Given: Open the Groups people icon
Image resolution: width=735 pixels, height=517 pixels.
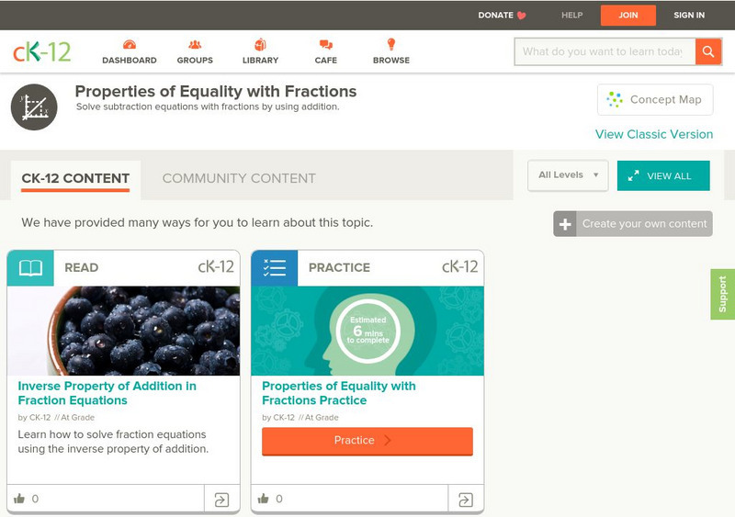Looking at the screenshot, I should [x=195, y=45].
